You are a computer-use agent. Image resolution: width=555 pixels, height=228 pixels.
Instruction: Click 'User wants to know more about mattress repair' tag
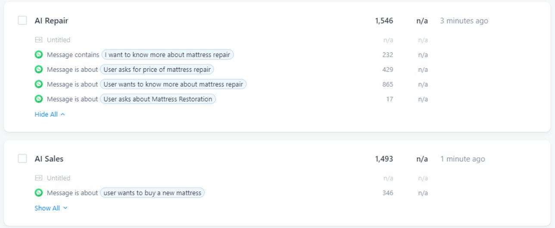point(173,84)
